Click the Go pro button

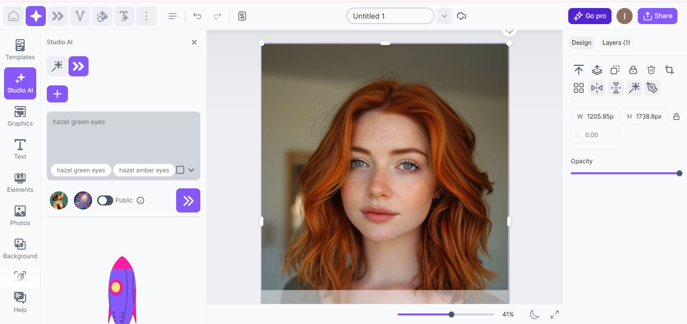tap(589, 16)
